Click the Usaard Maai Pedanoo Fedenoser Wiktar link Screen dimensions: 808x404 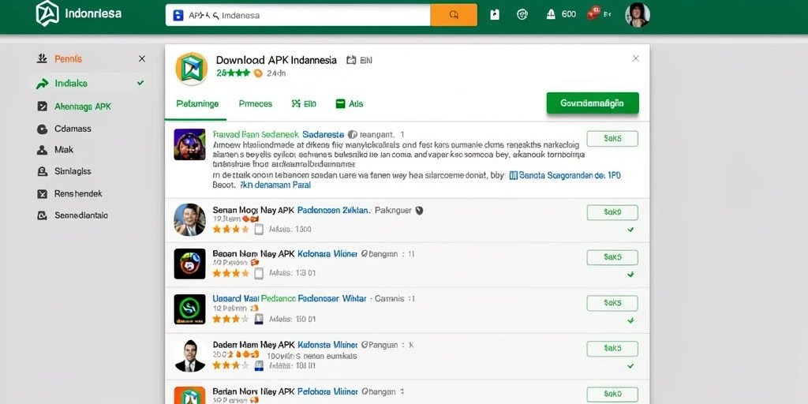pyautogui.click(x=289, y=298)
